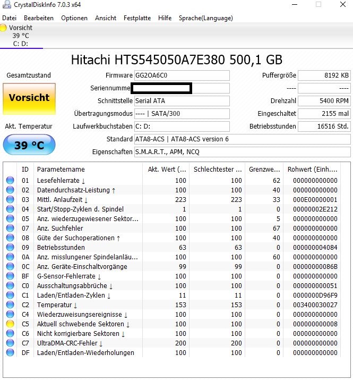Click the Gesamtzustand label
The image size is (353, 380).
[x=29, y=75]
